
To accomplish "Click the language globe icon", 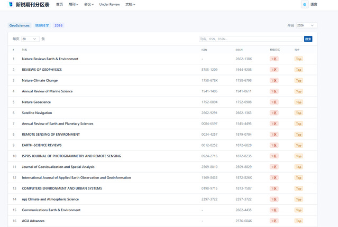I will tap(305, 4).
